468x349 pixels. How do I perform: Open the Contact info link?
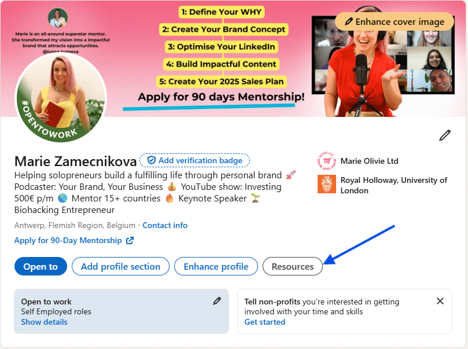point(165,225)
